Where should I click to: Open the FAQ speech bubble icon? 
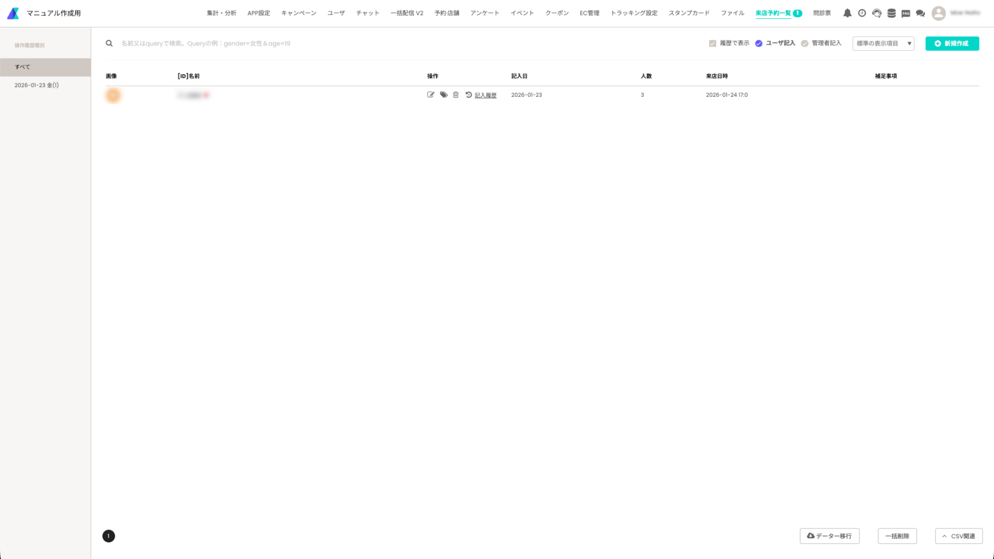coord(905,13)
